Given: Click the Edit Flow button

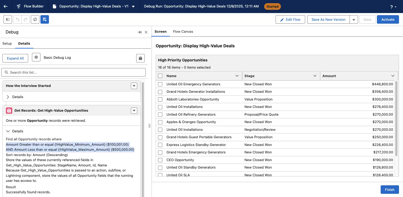Looking at the screenshot, I should point(290,19).
